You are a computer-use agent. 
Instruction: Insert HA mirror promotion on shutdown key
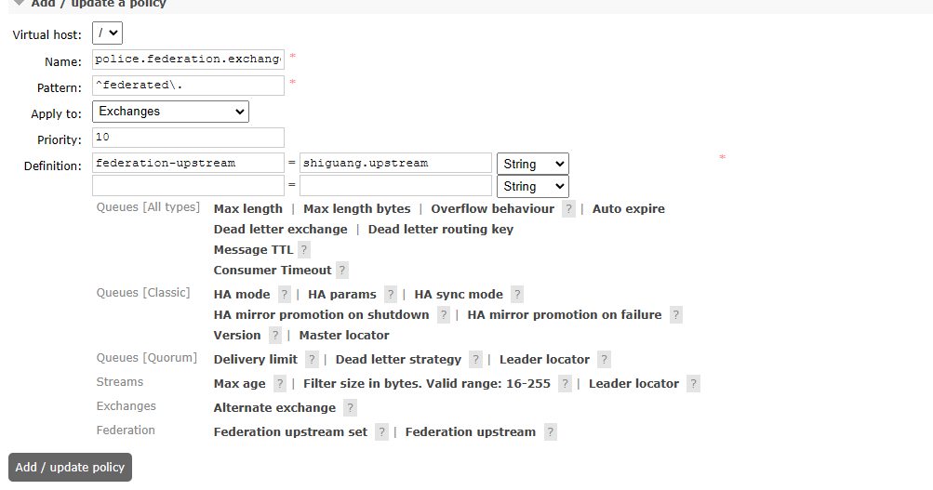pos(321,314)
